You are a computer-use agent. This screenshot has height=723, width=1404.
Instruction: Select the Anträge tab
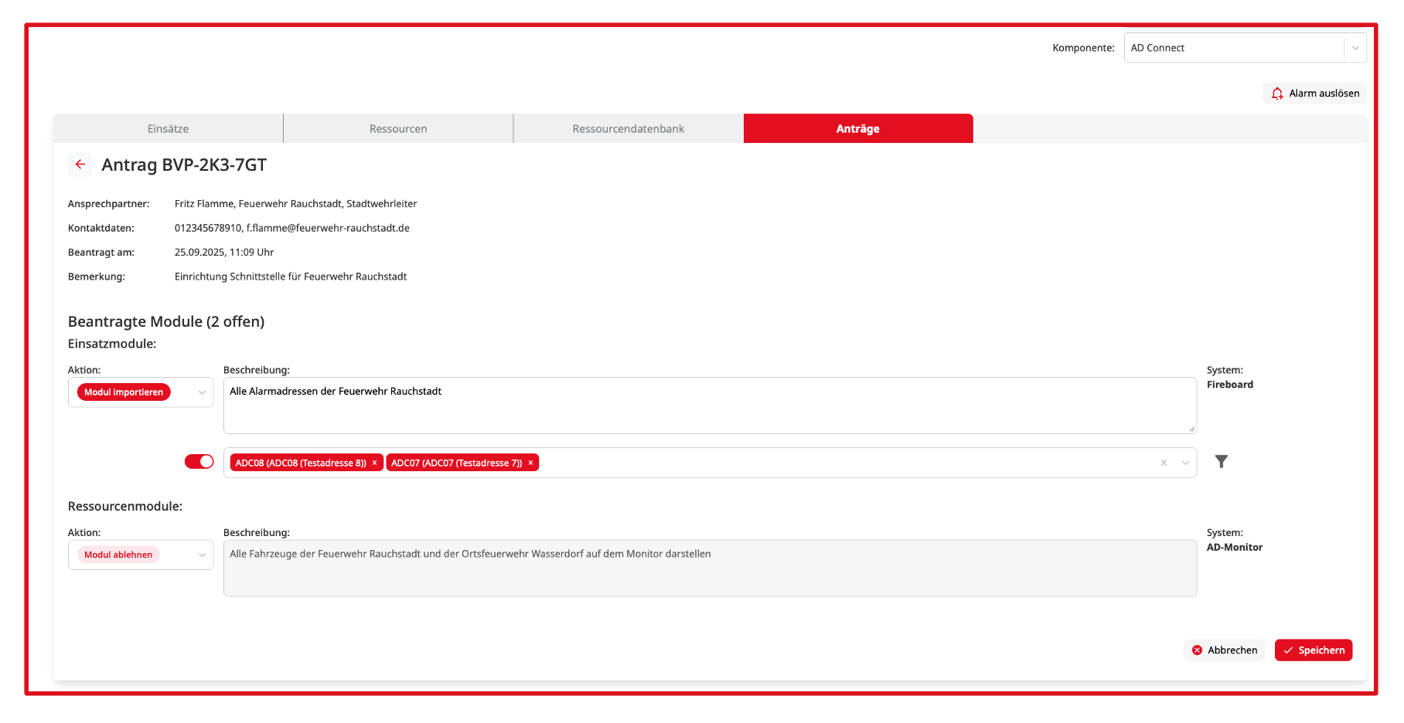coord(857,129)
